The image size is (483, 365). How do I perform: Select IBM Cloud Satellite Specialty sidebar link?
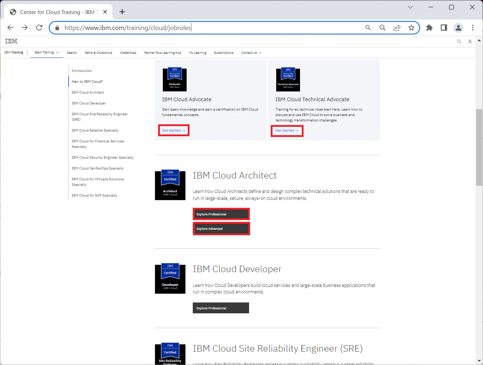pyautogui.click(x=95, y=130)
